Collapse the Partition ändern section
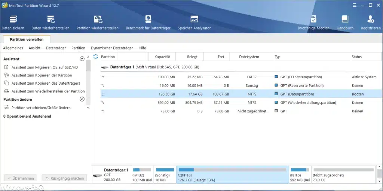Viewport: 383px width, 191px height. tap(82, 99)
